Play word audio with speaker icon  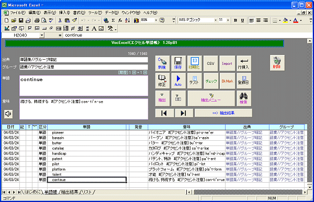[8, 114]
